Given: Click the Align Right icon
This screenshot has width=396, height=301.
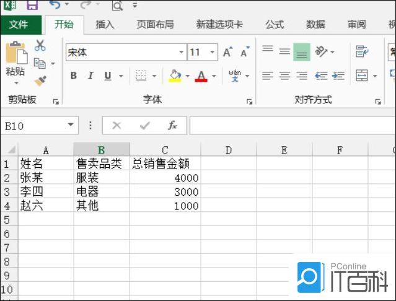Looking at the screenshot, I should [x=302, y=76].
